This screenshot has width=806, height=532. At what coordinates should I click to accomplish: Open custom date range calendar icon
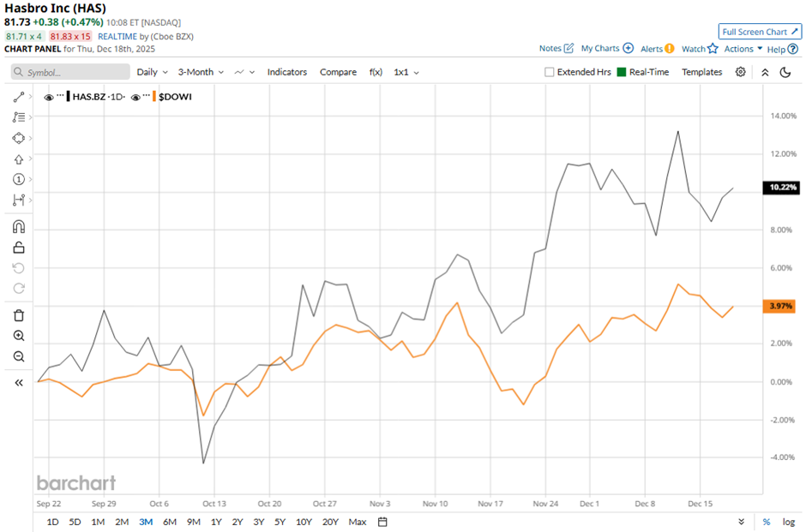382,522
